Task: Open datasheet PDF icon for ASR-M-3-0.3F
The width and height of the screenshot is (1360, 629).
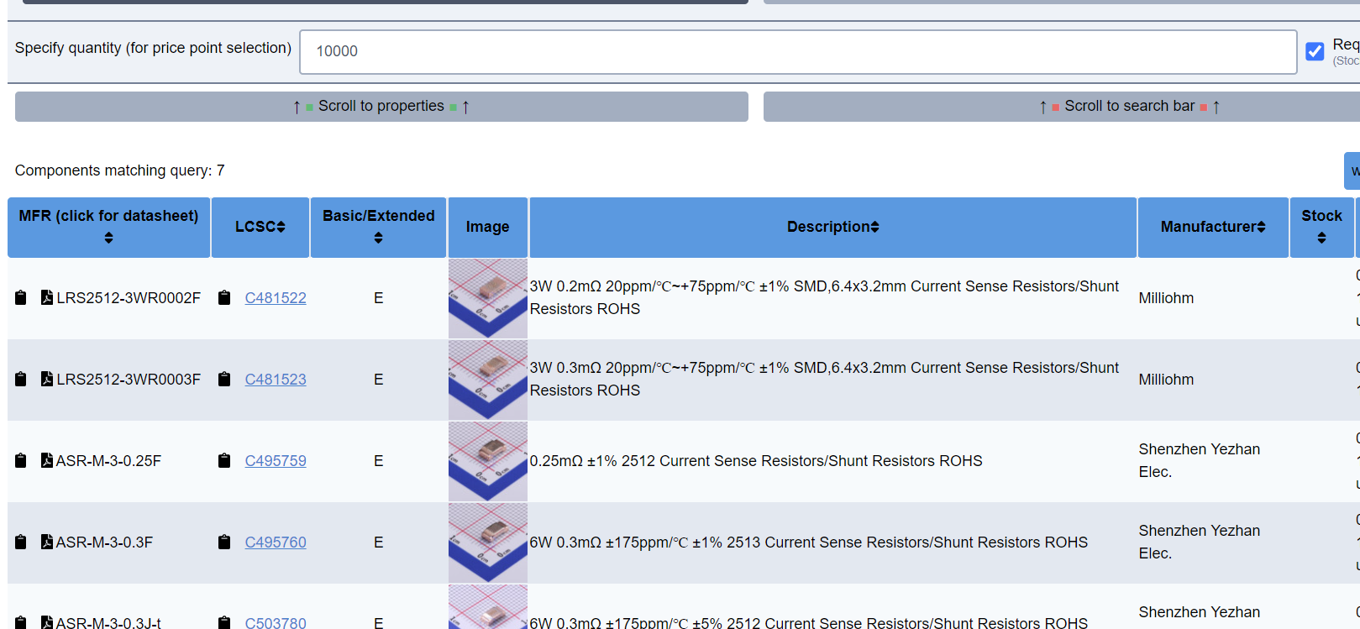Action: coord(47,543)
